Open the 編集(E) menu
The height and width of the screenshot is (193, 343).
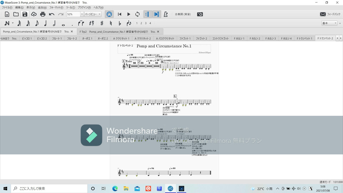pos(19,8)
